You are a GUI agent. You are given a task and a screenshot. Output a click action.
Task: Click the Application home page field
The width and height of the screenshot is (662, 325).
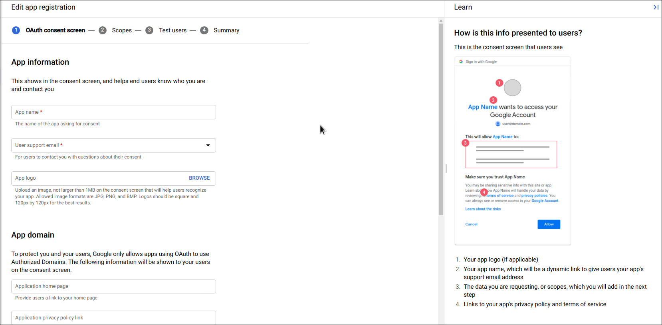pos(113,286)
